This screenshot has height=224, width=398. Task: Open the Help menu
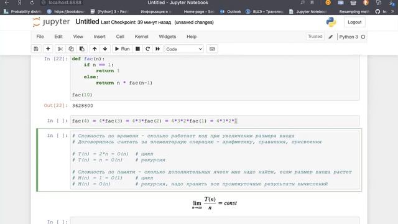tap(192, 37)
